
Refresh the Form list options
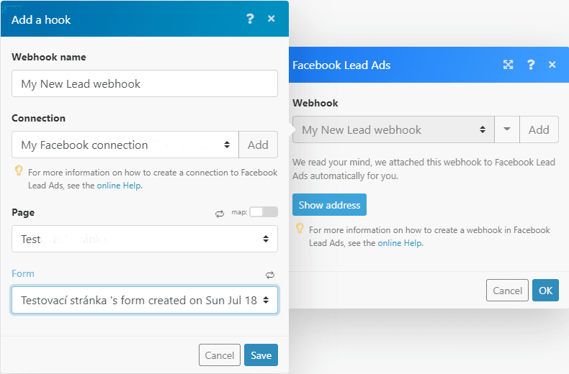(270, 274)
